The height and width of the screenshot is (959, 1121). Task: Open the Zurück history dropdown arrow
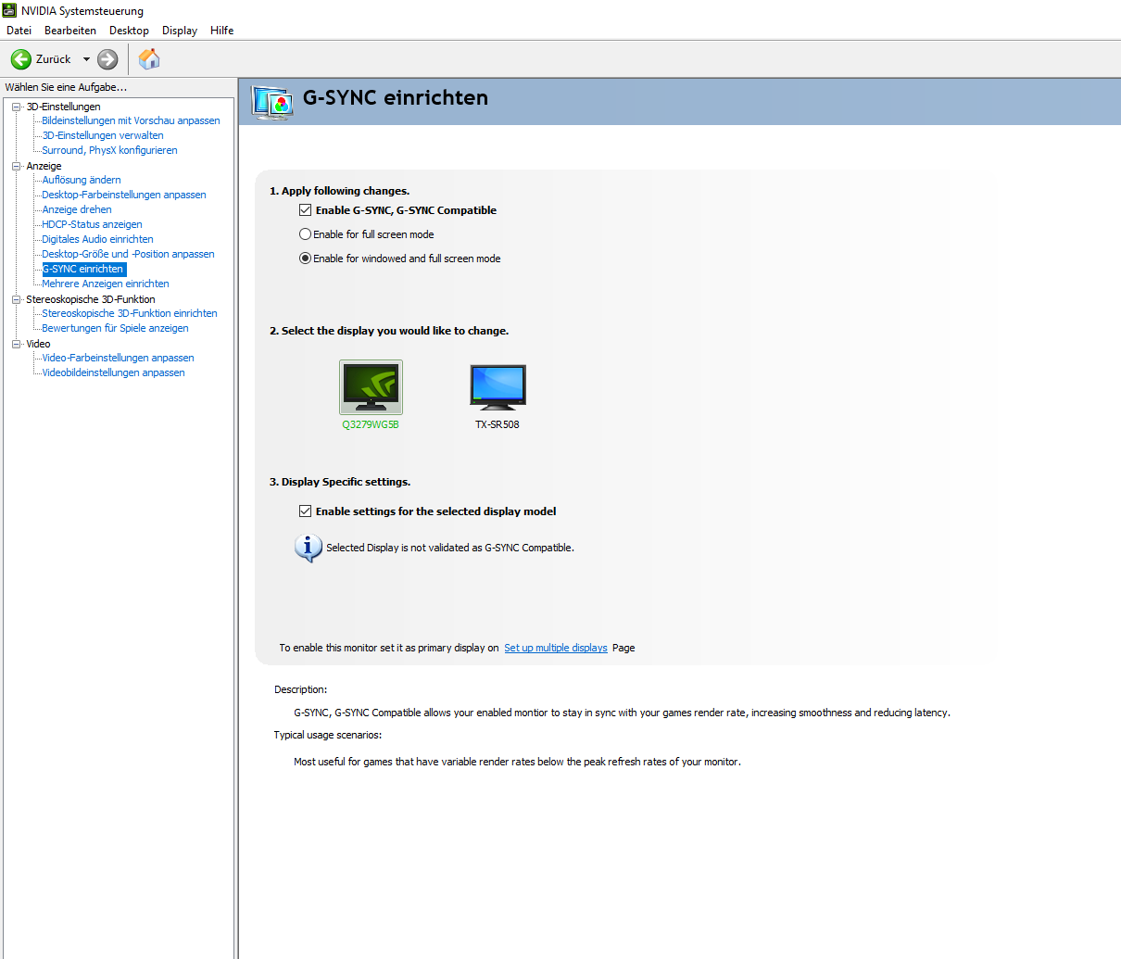pos(87,59)
